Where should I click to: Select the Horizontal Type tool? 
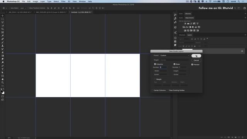pyautogui.click(x=3, y=69)
